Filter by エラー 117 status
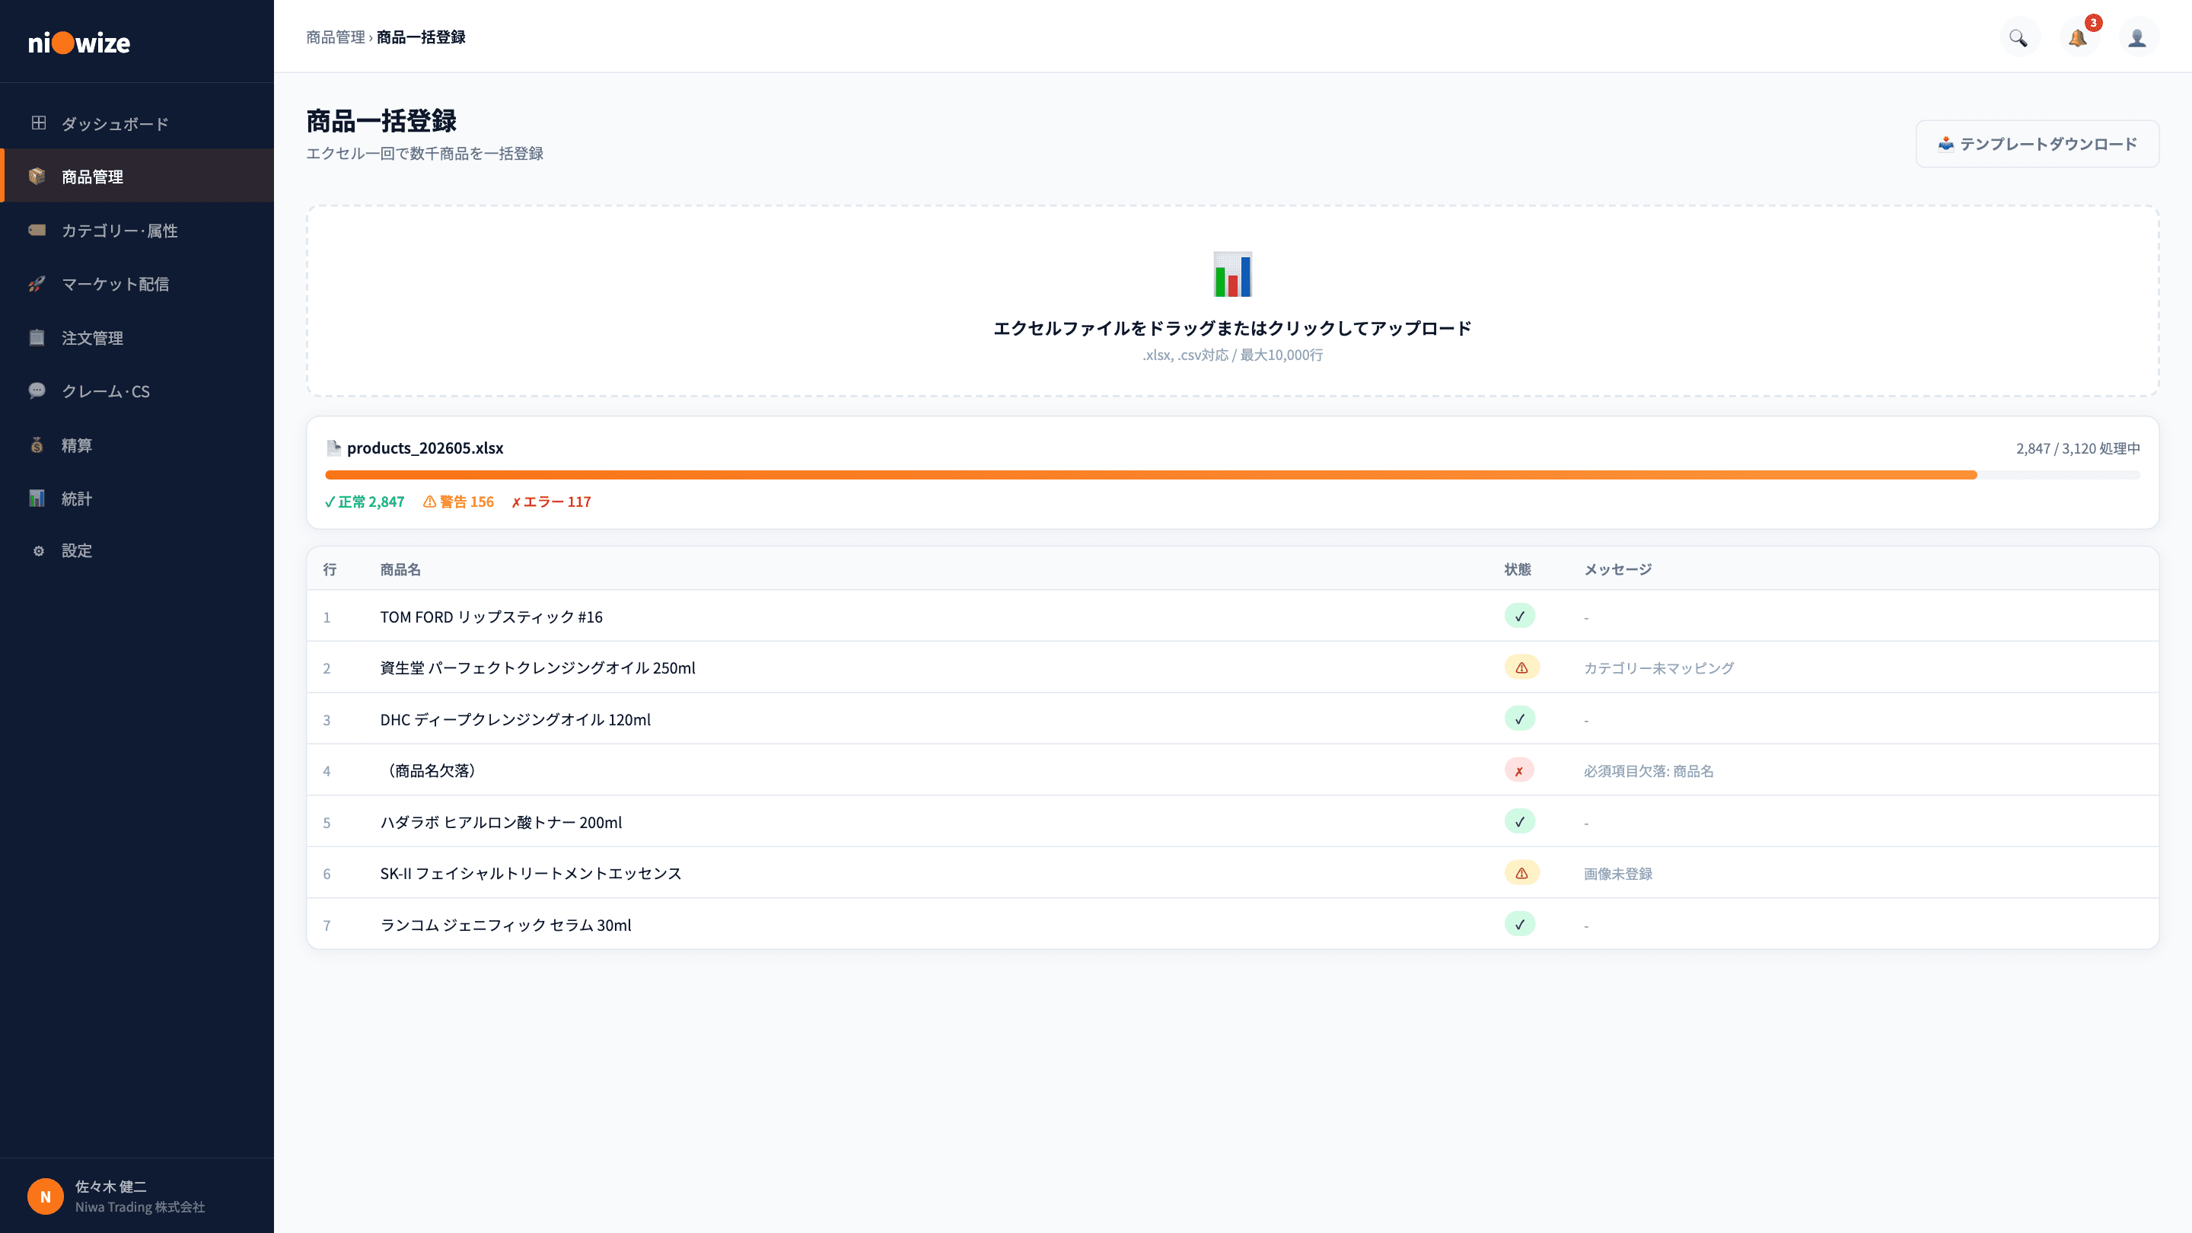The image size is (2192, 1233). [550, 502]
